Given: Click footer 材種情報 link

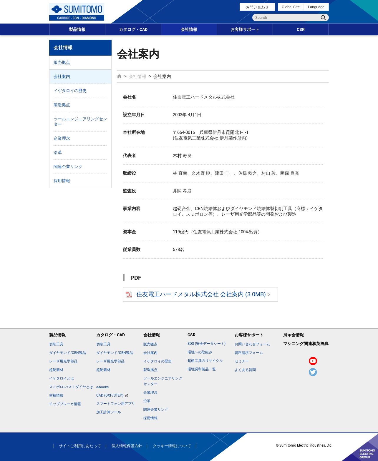Looking at the screenshot, I should click(56, 395).
